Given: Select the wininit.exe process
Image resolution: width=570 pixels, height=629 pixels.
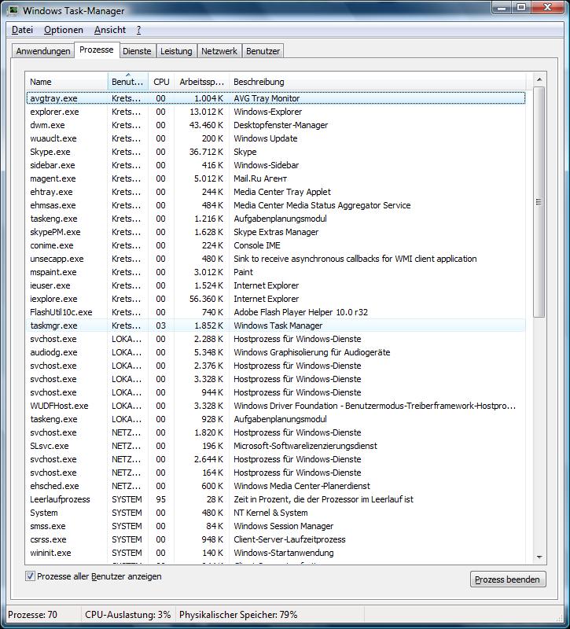Looking at the screenshot, I should (x=276, y=553).
